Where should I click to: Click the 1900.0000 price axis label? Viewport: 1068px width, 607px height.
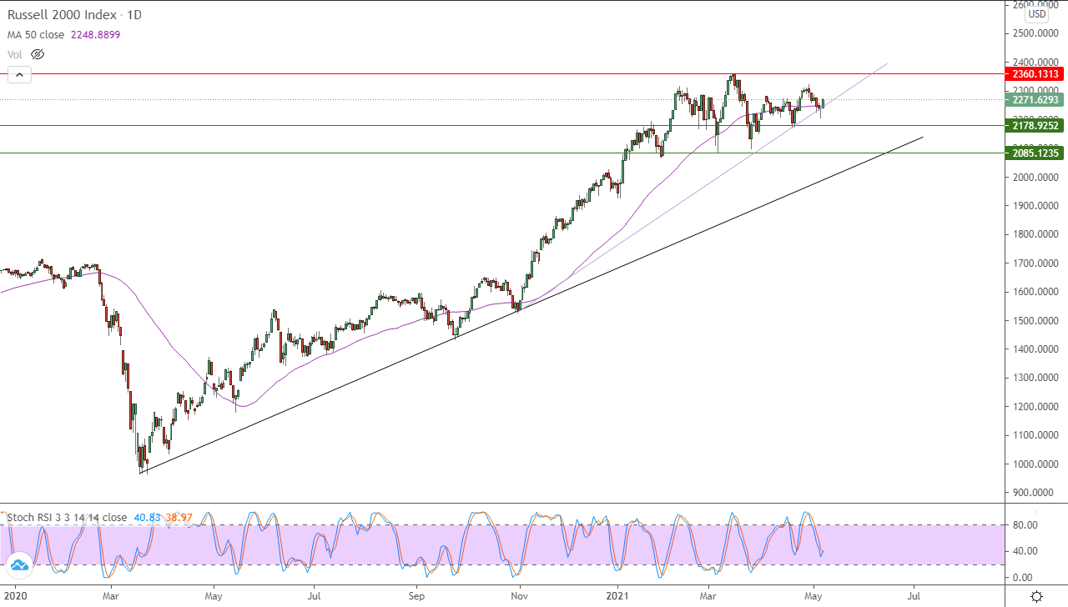1035,205
